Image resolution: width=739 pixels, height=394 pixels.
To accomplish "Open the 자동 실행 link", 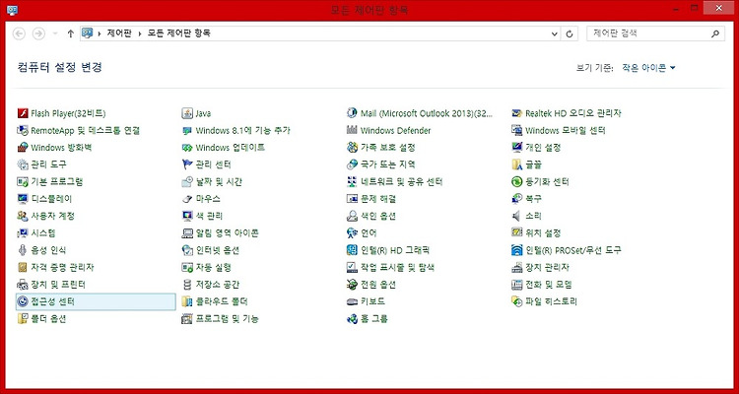I will pyautogui.click(x=214, y=268).
